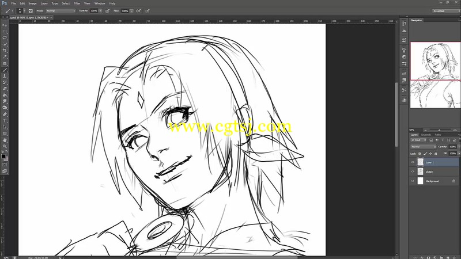Select the Layer 1 row
Viewport: 461px width, 259px height.
[x=434, y=162]
